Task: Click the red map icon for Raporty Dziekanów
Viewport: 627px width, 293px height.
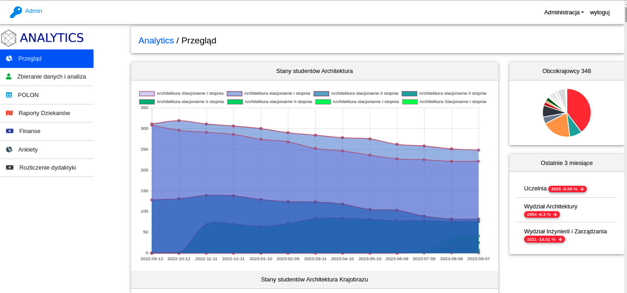Action: coord(9,113)
